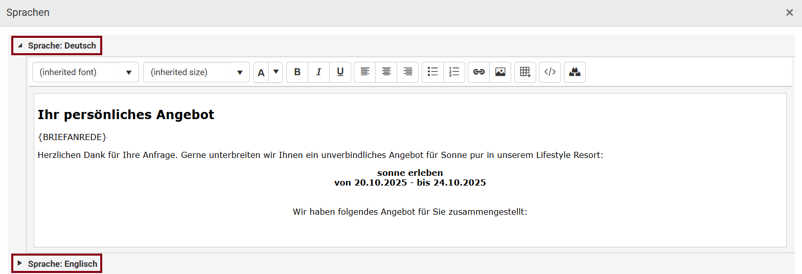Click the placeholder blocks icon
This screenshot has width=802, height=274.
[x=575, y=72]
